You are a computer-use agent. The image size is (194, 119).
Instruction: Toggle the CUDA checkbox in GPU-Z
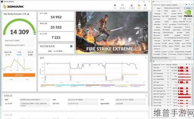pos(169,52)
